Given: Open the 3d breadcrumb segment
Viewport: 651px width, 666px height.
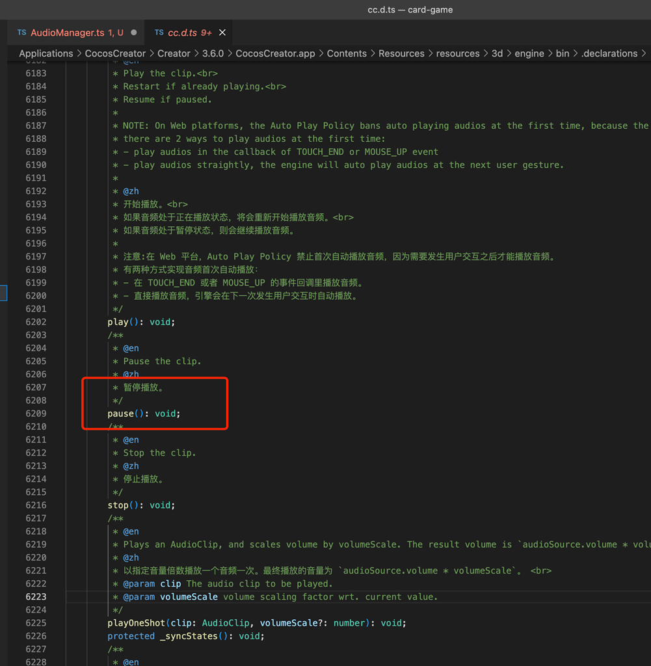Looking at the screenshot, I should tap(497, 53).
